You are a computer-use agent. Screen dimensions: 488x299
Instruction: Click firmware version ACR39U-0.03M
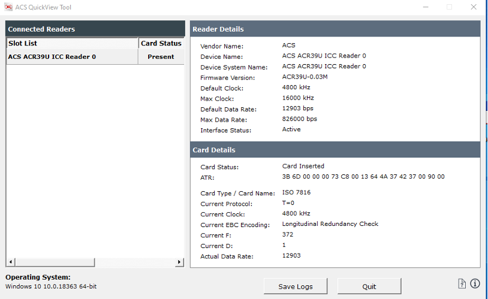click(305, 77)
